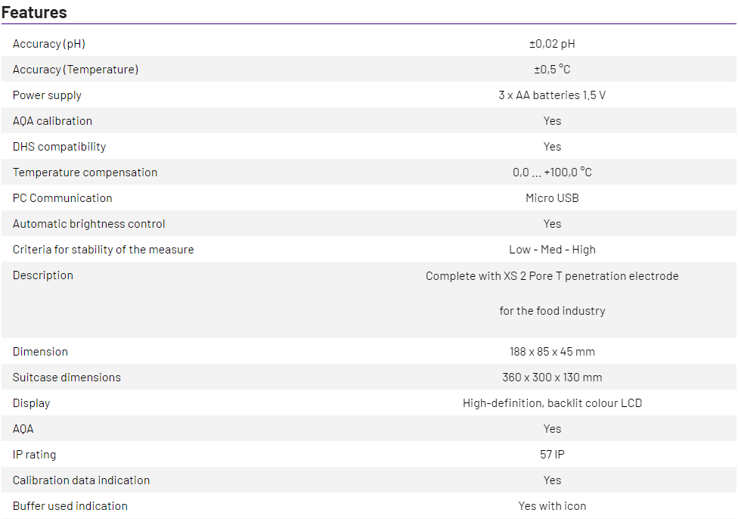
Task: Click 'for the food industry' text
Action: coord(552,311)
